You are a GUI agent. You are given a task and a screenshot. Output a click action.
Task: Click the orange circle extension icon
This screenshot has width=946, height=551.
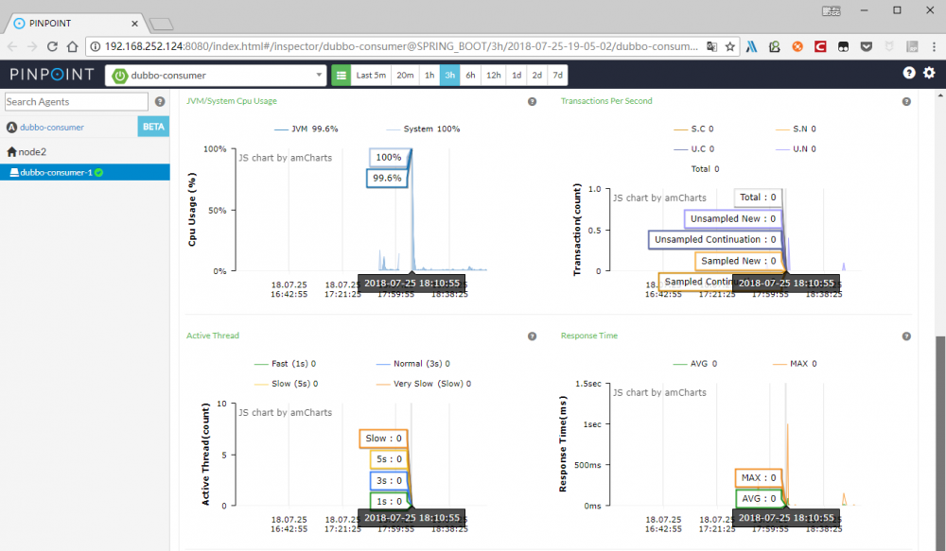point(797,46)
